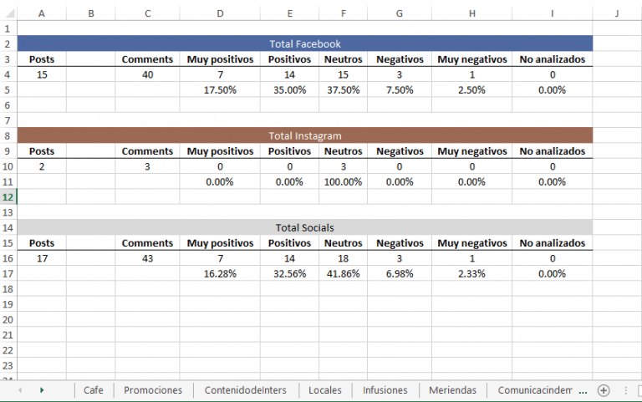Screen dimensions: 642x402
Task: Click Instagram Posts value 2
Action: 42,166
